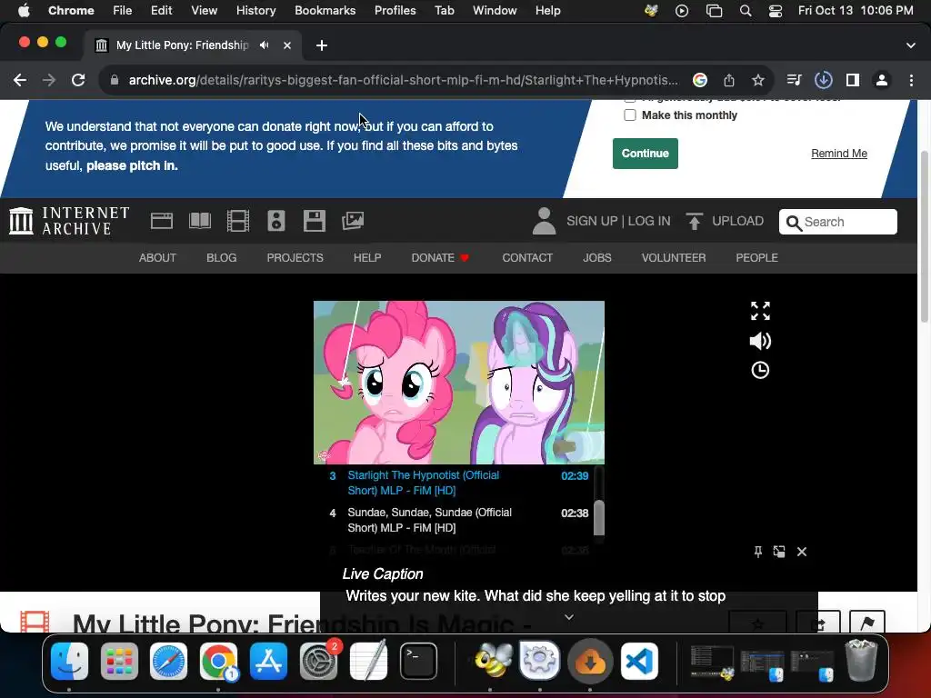Open playback speed clock icon

(x=760, y=371)
